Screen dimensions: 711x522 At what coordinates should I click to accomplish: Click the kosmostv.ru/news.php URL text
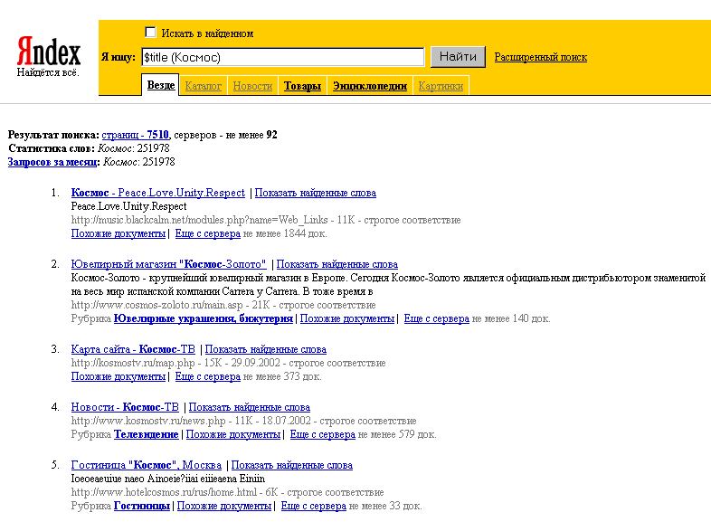coord(148,421)
